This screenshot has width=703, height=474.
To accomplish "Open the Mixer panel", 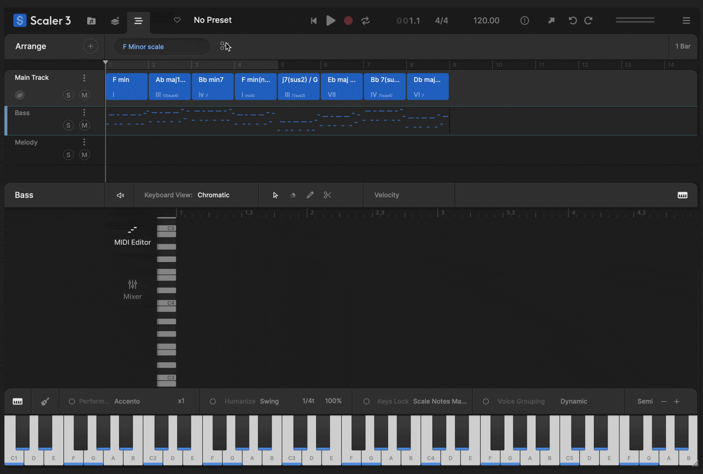I will [132, 289].
